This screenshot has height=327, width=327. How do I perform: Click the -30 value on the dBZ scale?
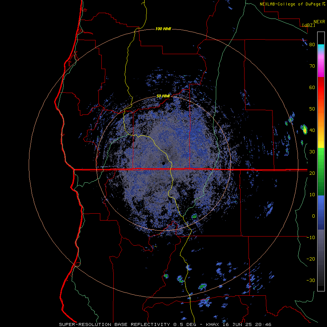coord(311,280)
